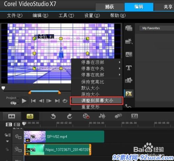Toggle Repeat playback
Viewport: 174px width, 161px height.
coord(65,101)
